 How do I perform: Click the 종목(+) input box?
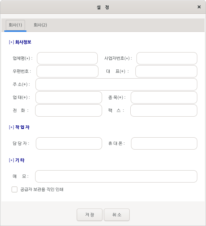[164, 97]
